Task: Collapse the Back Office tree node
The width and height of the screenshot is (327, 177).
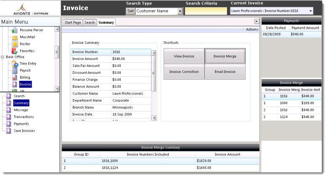Action: point(3,57)
